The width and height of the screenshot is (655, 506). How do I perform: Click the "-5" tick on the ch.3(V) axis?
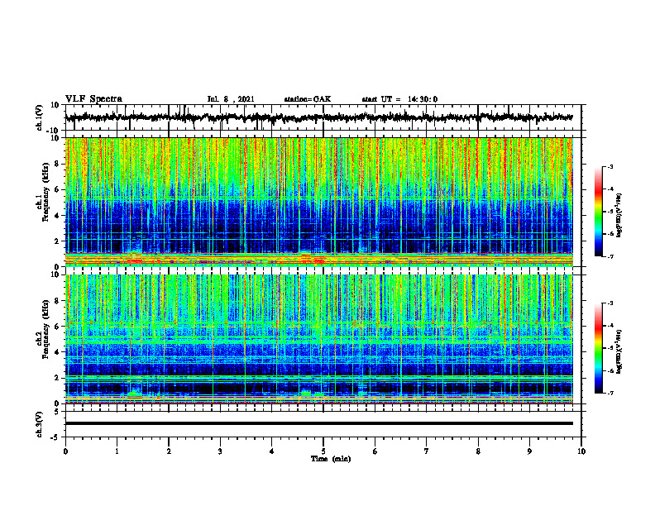55,437
